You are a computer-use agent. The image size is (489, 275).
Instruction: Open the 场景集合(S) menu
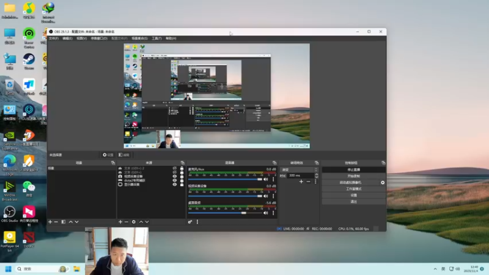tap(139, 38)
